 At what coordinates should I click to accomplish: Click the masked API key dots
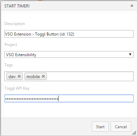tap(32, 99)
